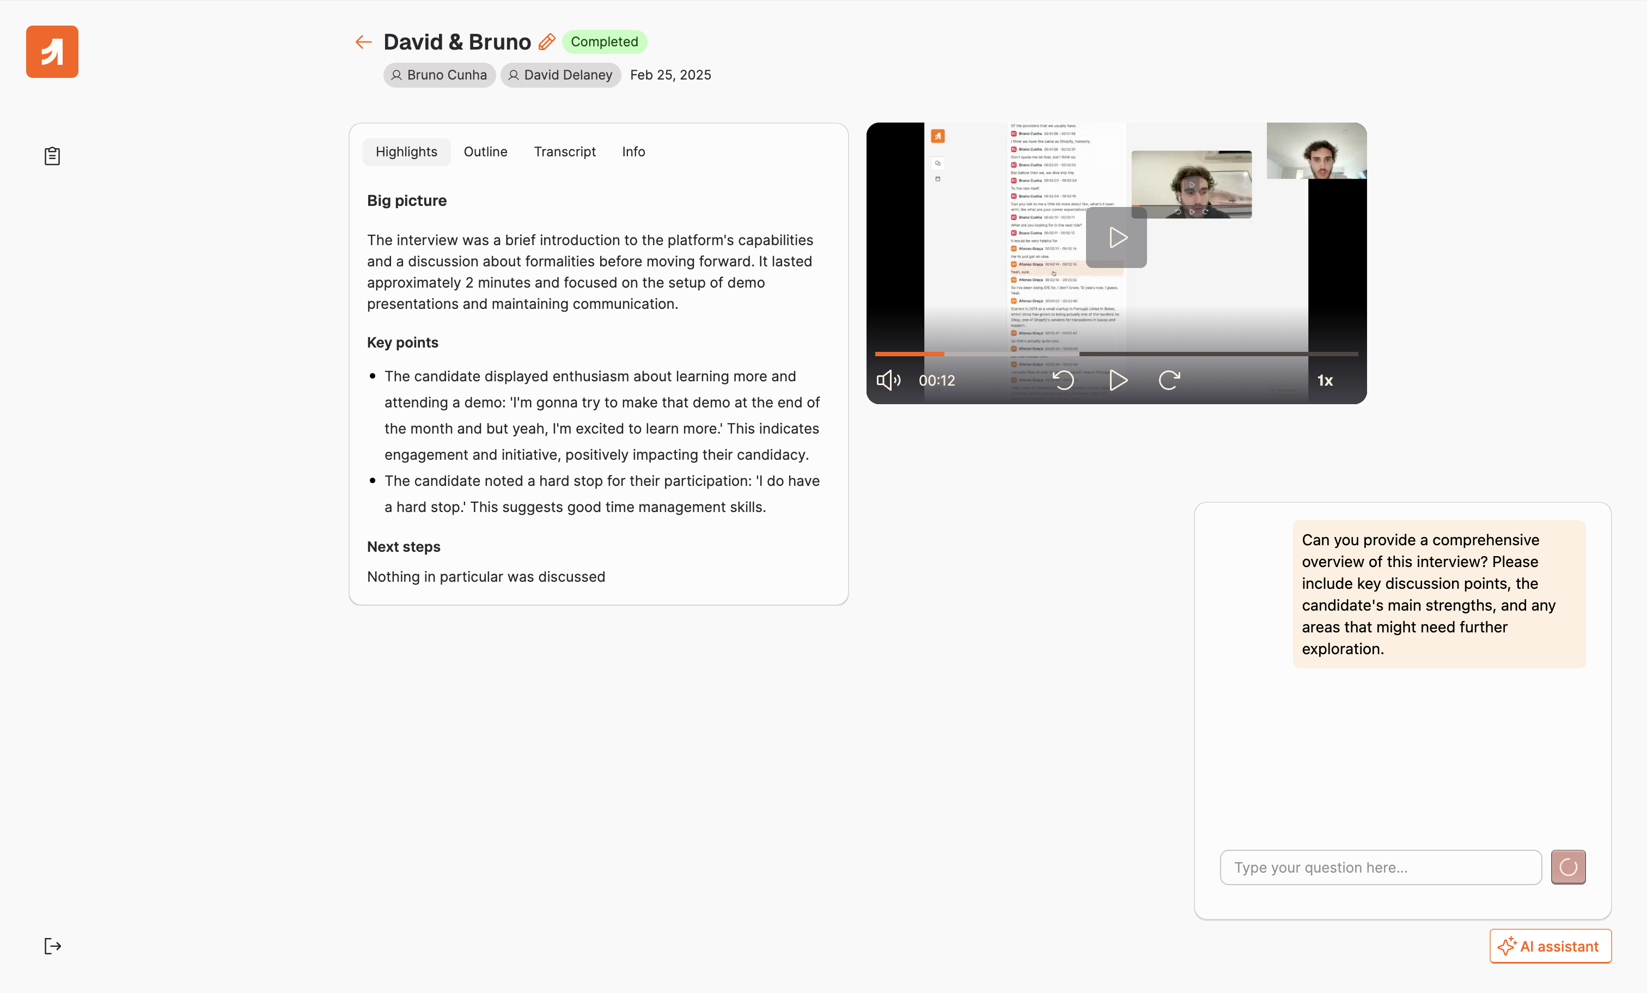Open the Info tab
Screen dimensions: 1647x993
pyautogui.click(x=633, y=152)
